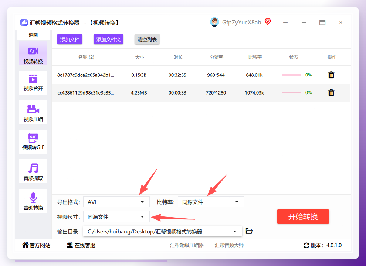Click the app logo in title bar
This screenshot has height=266, width=366.
pos(24,23)
